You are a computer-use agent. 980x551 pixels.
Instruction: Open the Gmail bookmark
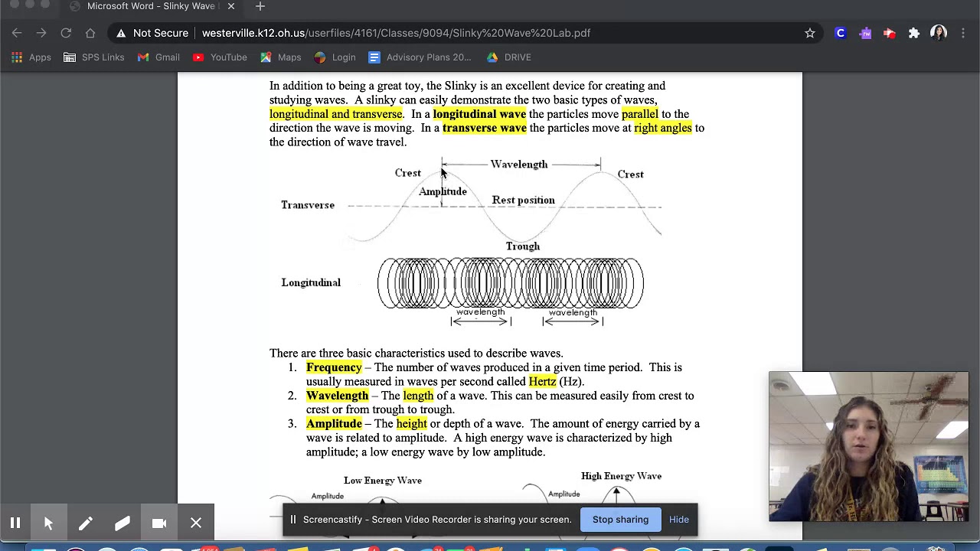[158, 57]
